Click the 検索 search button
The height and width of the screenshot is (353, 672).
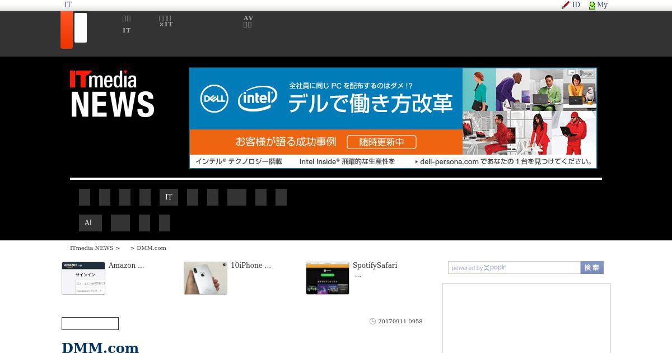[592, 268]
